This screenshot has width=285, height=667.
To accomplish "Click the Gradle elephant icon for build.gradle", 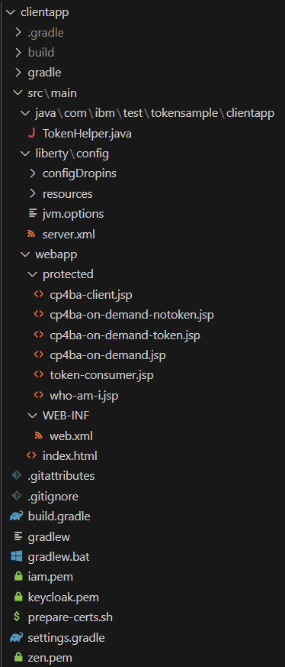I will [x=17, y=516].
